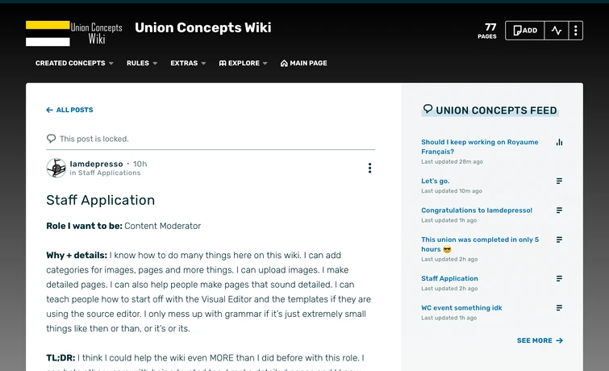Click the text icon beside Staff Application feed item
The width and height of the screenshot is (609, 371).
coord(560,278)
